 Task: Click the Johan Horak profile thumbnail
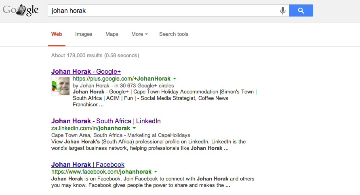(x=60, y=86)
